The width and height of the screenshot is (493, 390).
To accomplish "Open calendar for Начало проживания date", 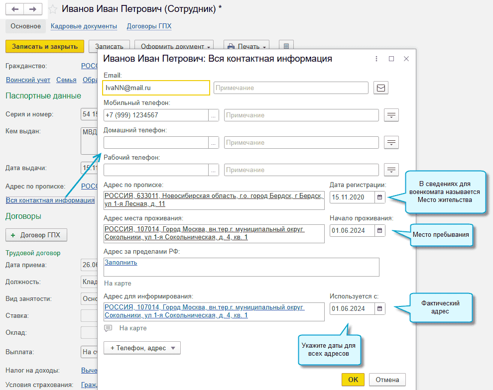I will click(x=380, y=231).
